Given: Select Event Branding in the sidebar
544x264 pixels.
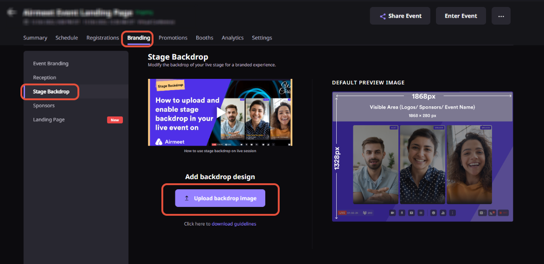Looking at the screenshot, I should click(51, 64).
